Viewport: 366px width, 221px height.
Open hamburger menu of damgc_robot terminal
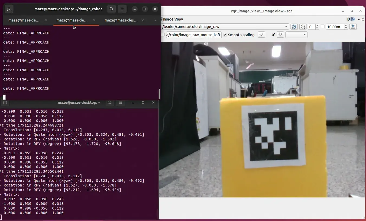(x=122, y=9)
